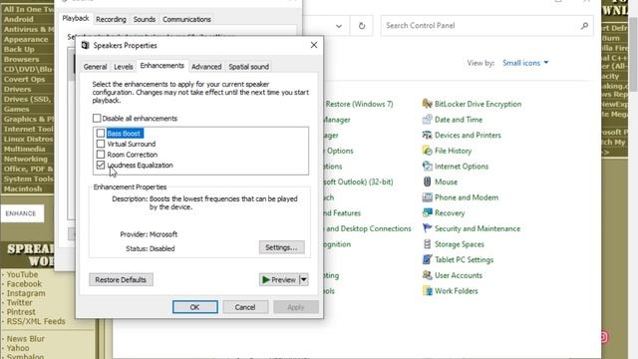Screen dimensions: 638x359
Task: Click the Search Control Panel field
Action: [x=486, y=26]
